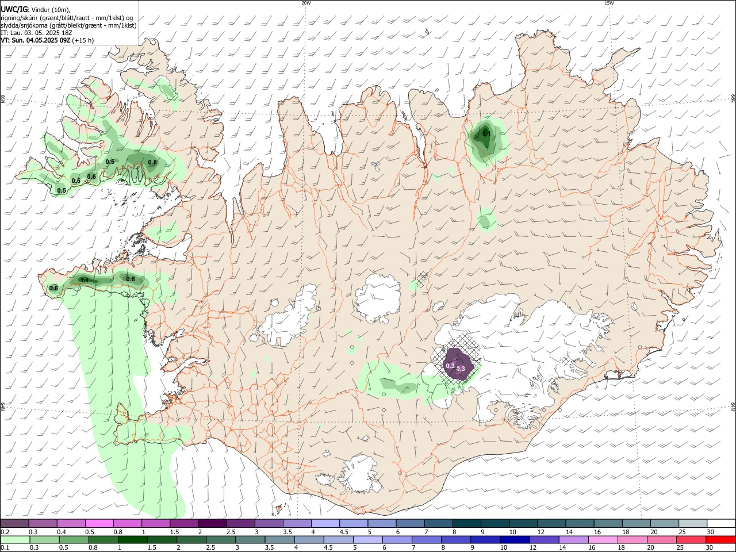Click the pale grey 25 mm snow swatch
Image resolution: width=736 pixels, height=552 pixels.
(692, 523)
